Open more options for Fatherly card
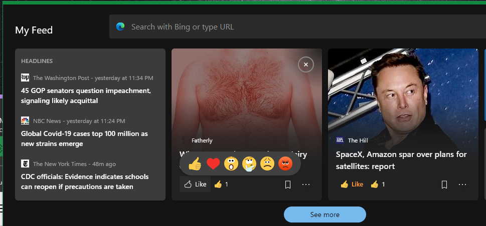The height and width of the screenshot is (226, 486). (306, 184)
